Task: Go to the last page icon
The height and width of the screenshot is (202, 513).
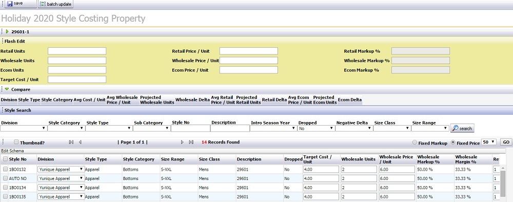Action: [x=191, y=142]
